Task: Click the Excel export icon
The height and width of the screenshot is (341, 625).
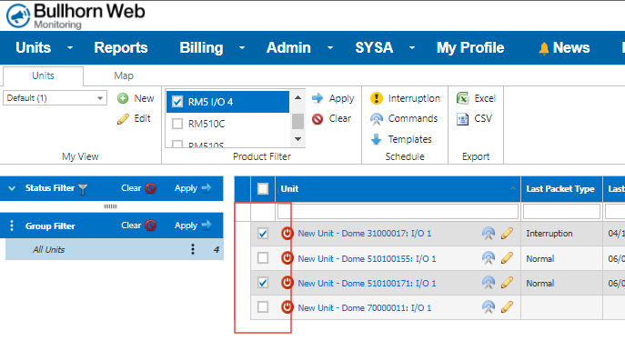Action: (463, 98)
